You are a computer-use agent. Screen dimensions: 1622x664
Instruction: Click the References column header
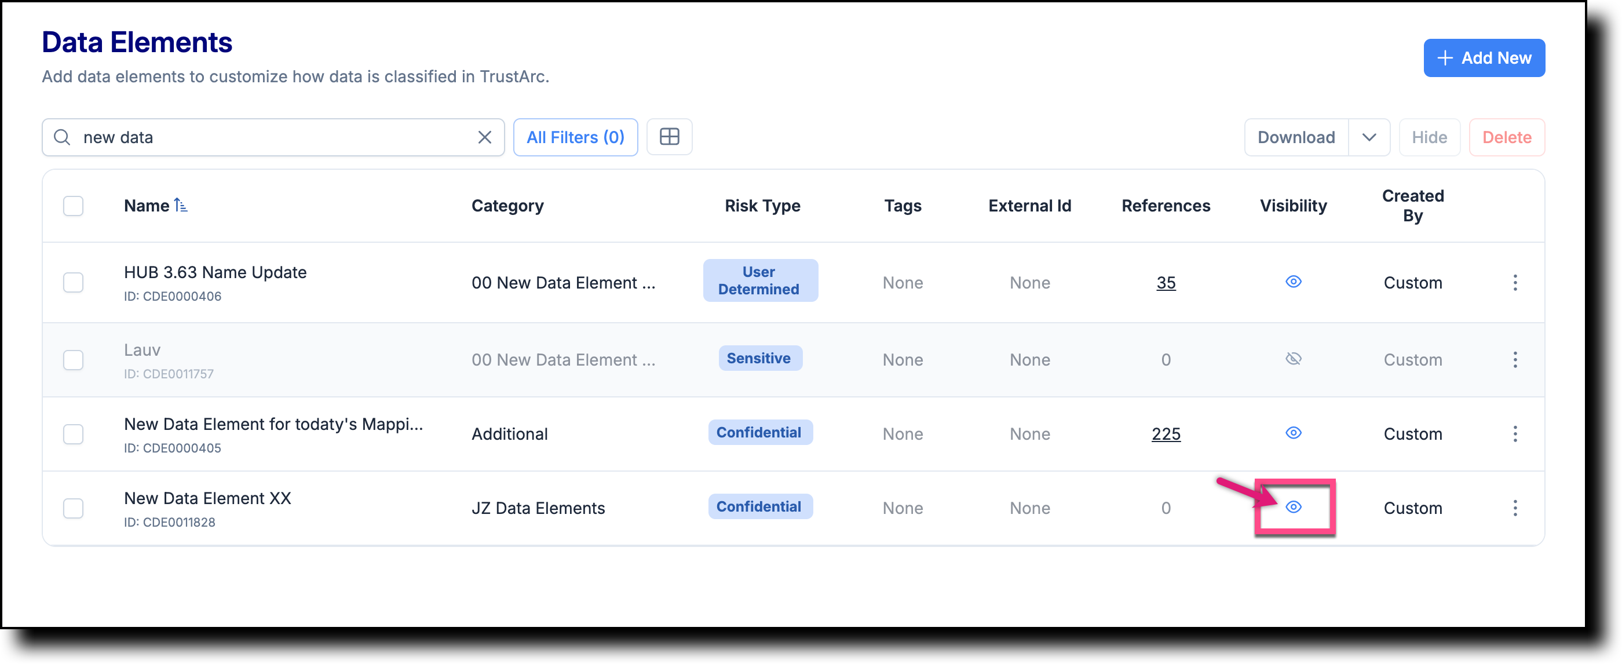1166,205
